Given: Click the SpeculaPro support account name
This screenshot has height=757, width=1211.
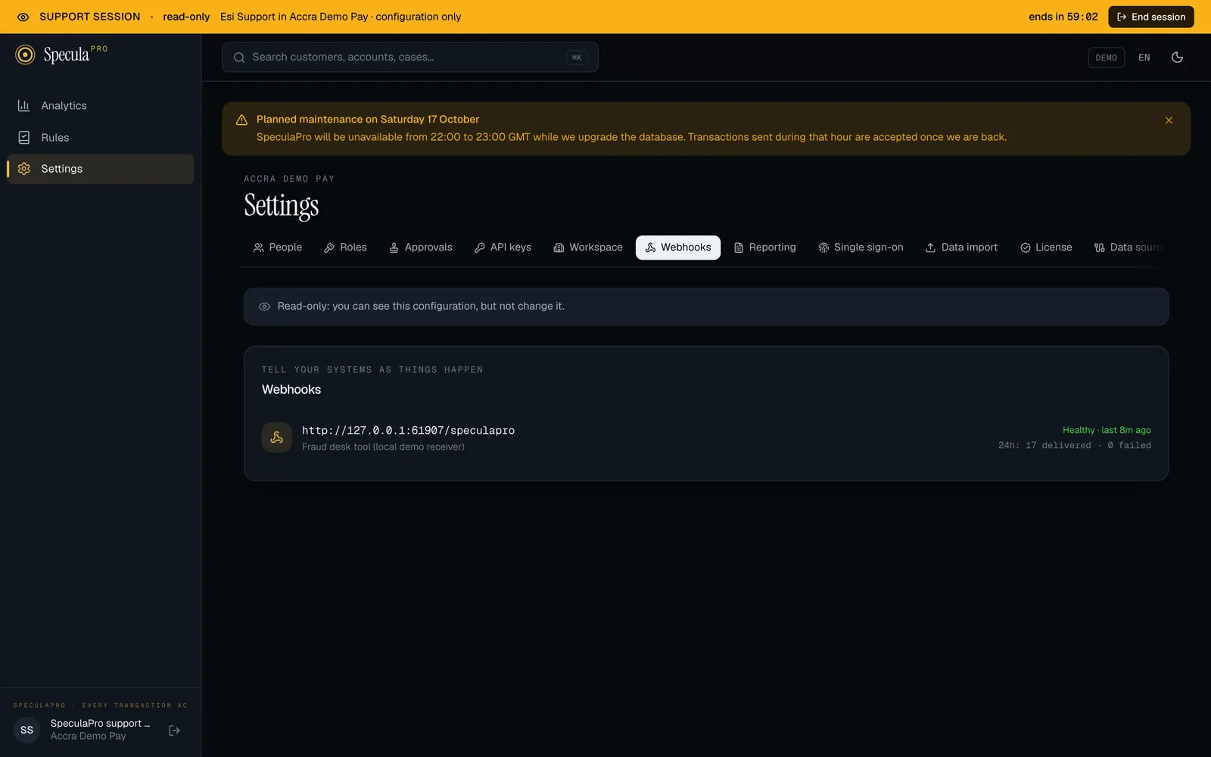Looking at the screenshot, I should click(x=100, y=724).
